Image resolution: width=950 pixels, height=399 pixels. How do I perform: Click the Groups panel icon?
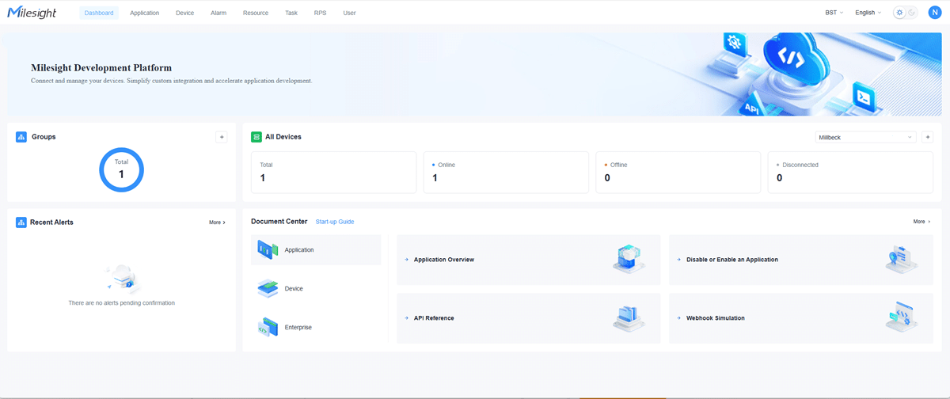click(21, 137)
